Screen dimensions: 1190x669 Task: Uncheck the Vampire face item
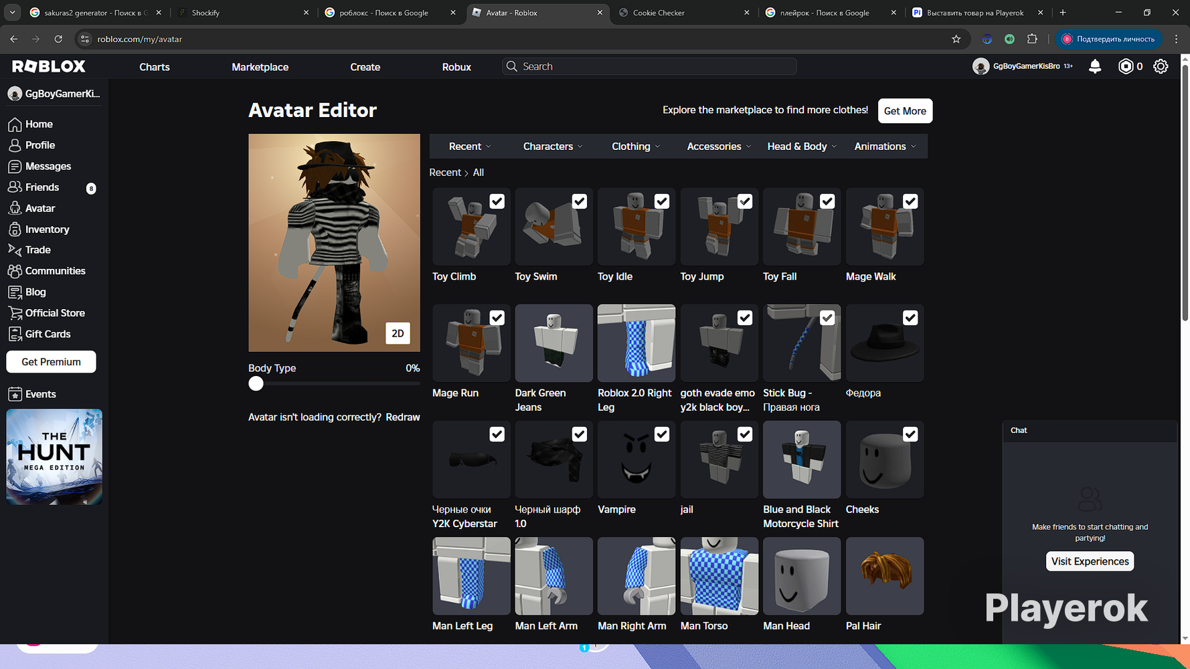point(662,434)
